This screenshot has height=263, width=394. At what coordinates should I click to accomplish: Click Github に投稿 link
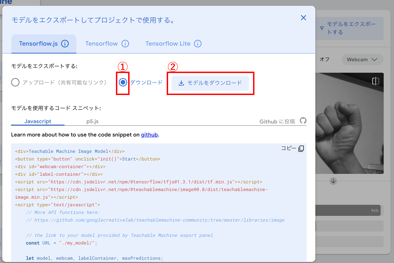coord(277,121)
